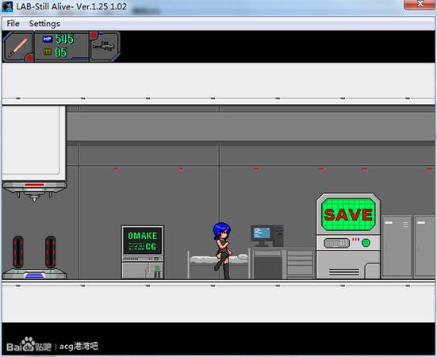Image resolution: width=437 pixels, height=357 pixels.
Task: Click the keypad on the save station
Action: pos(336,243)
